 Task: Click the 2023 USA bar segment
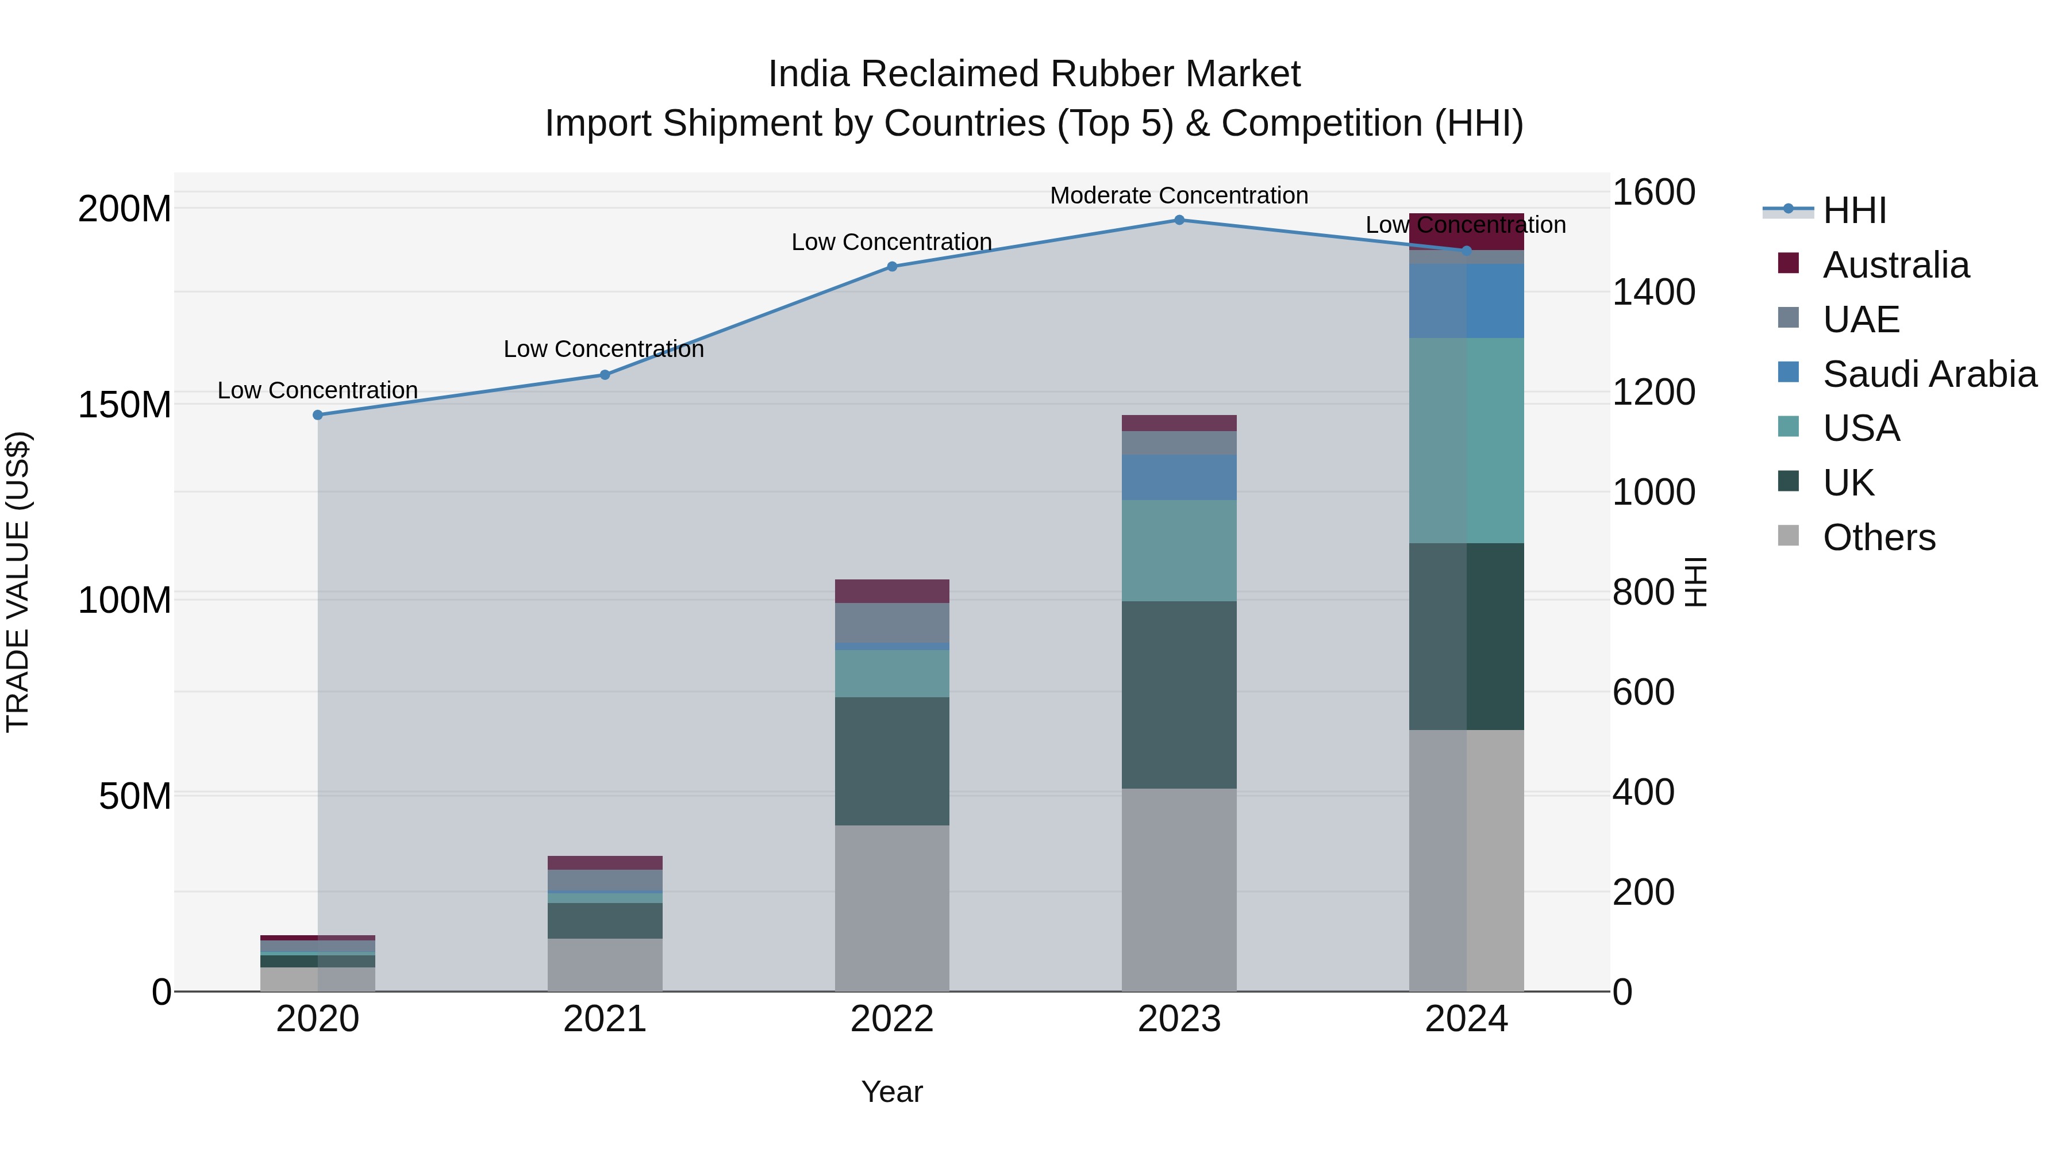[x=1179, y=551]
